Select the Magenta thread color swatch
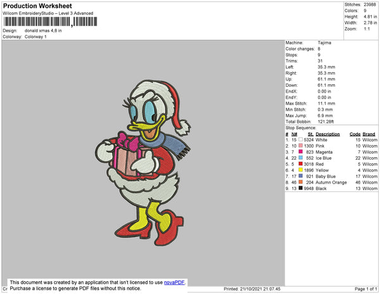 click(x=301, y=151)
